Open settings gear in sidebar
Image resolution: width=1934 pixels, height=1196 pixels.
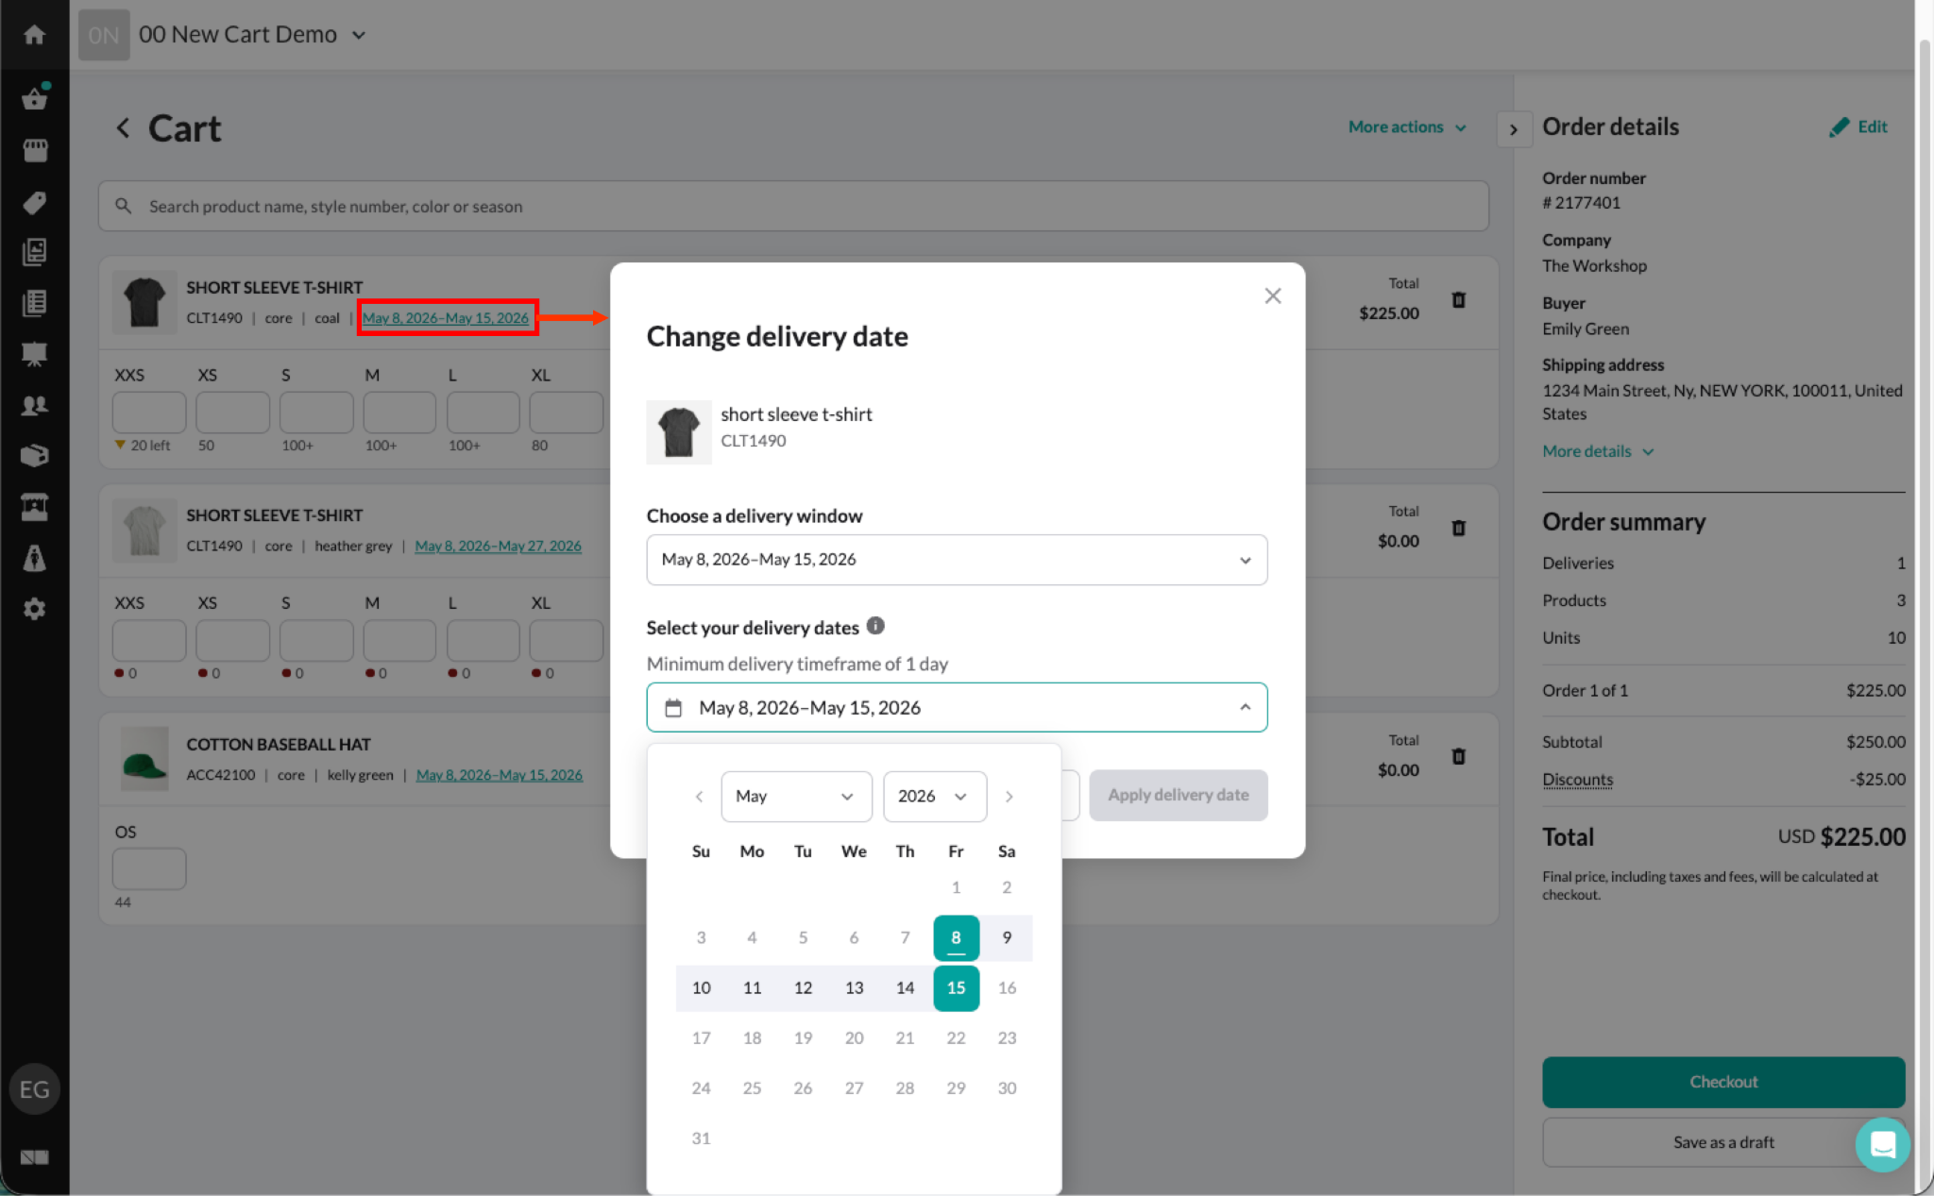34,609
